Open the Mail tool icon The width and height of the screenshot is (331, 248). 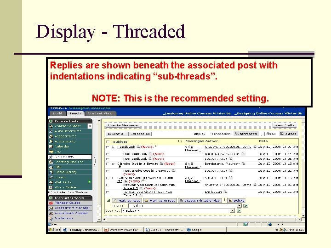(x=51, y=167)
